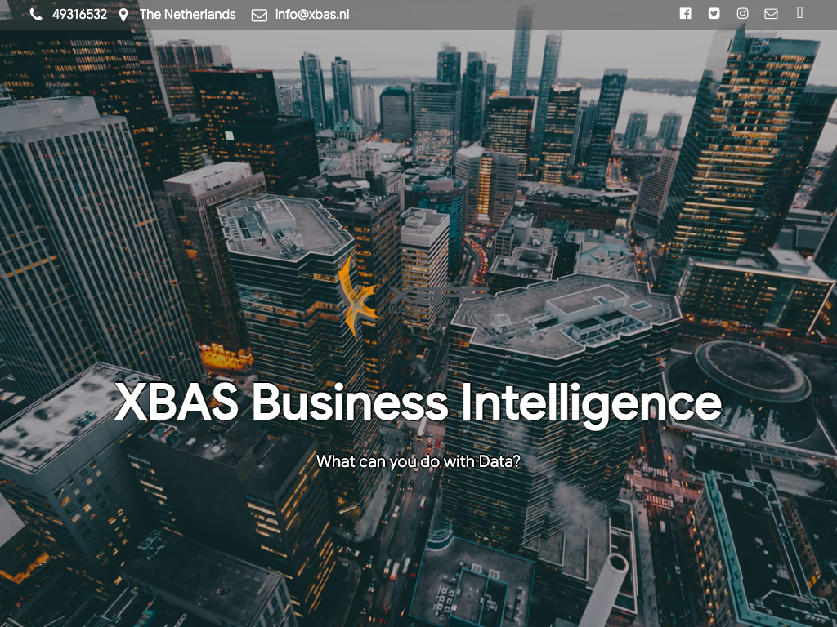Click the 'What can you do with Data?' tagline
Viewport: 837px width, 627px height.
coord(418,461)
